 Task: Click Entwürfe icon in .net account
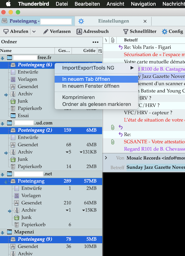[x=16, y=188]
